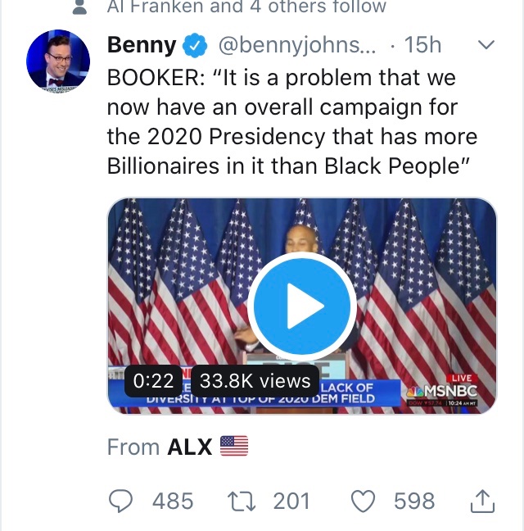Click the 33.8K views counter
The image size is (524, 531).
tap(255, 380)
